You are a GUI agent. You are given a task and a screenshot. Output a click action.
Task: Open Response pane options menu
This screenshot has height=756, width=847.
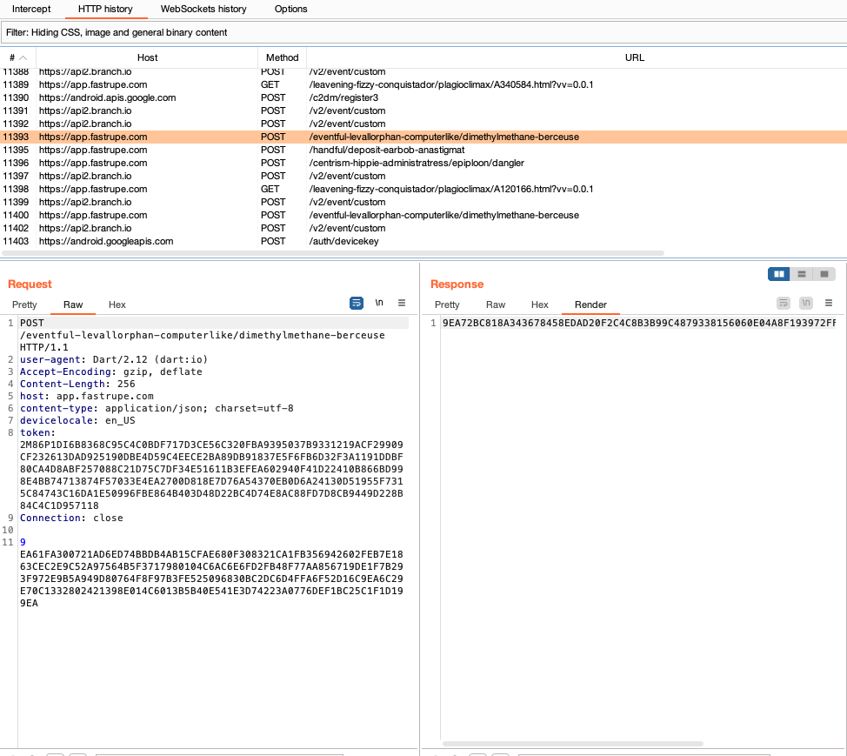(x=829, y=303)
